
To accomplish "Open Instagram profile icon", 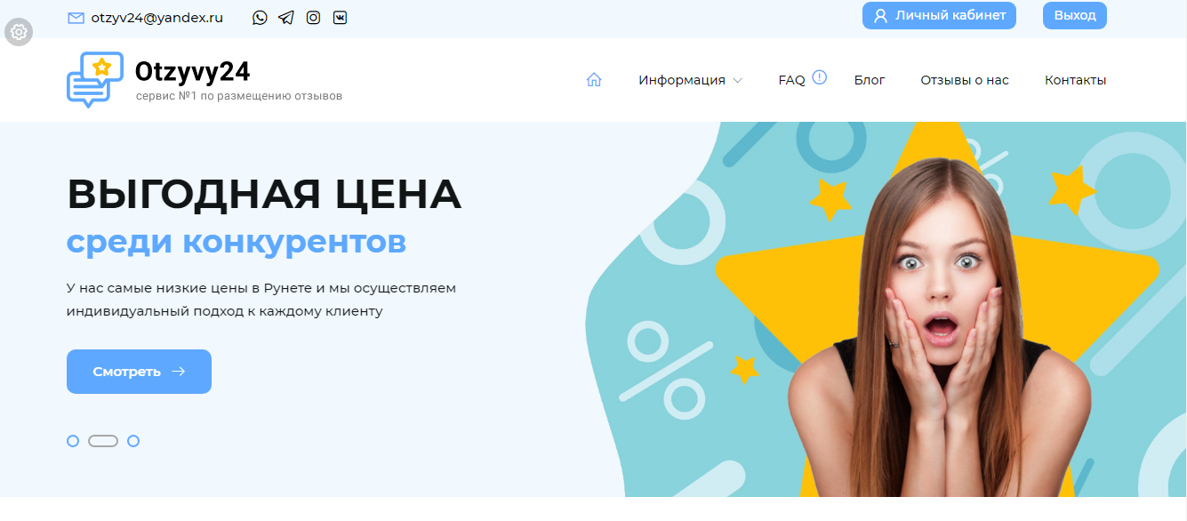I will click(313, 17).
